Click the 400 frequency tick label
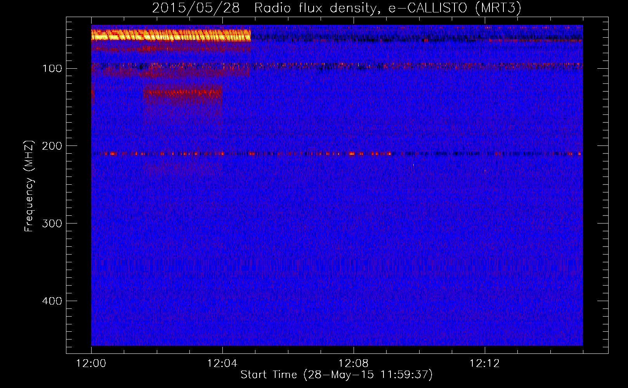This screenshot has width=628, height=388. 52,301
